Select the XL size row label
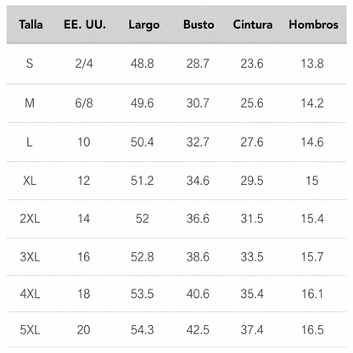The width and height of the screenshot is (353, 353). [30, 181]
